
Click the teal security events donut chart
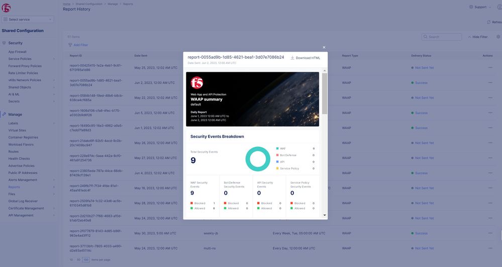pyautogui.click(x=258, y=159)
